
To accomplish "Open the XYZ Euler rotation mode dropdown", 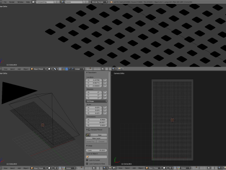I will point(97,101).
